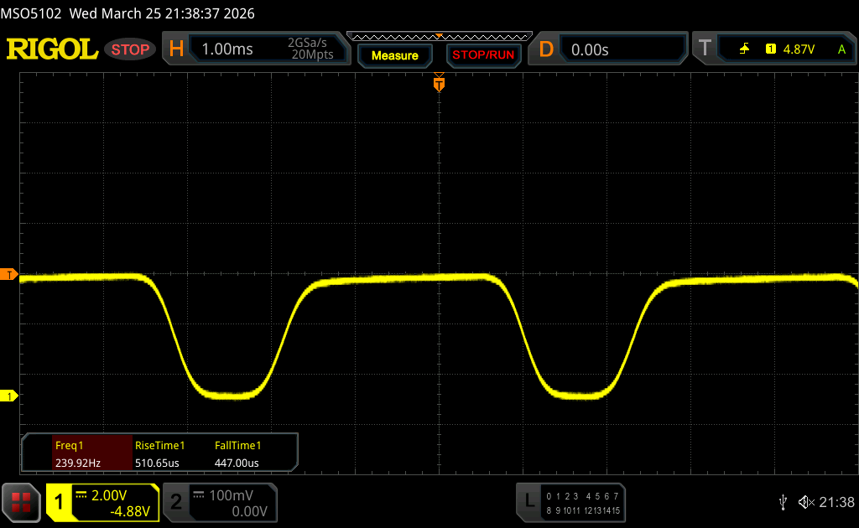This screenshot has width=859, height=528.
Task: Click the muted speaker sound icon
Action: 806,501
